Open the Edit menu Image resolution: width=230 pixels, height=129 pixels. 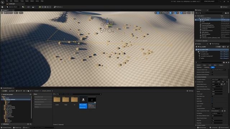coord(11,1)
